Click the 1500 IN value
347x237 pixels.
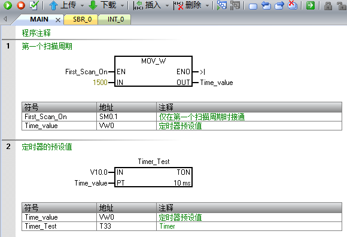100,83
